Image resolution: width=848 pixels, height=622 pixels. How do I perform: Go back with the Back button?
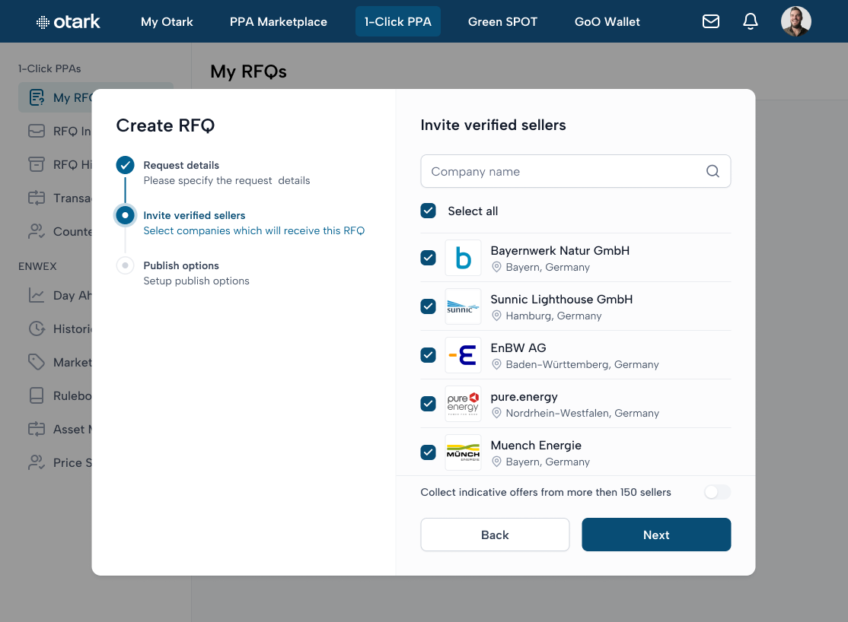coord(495,535)
